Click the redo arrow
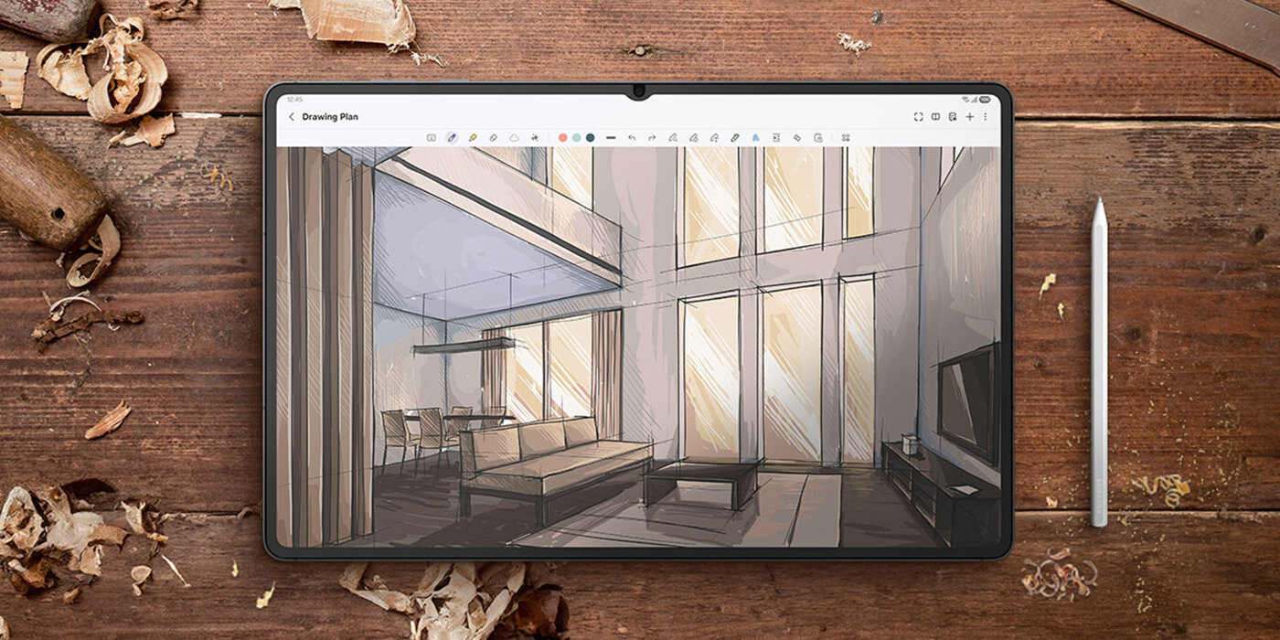1280x640 pixels. click(x=652, y=137)
